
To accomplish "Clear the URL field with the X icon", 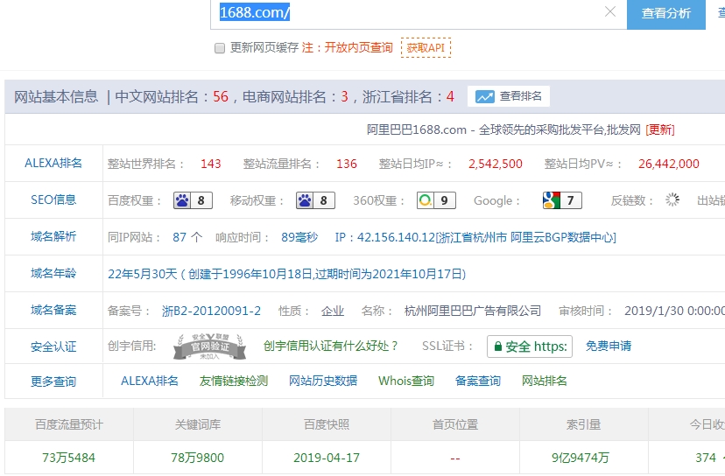I will pyautogui.click(x=610, y=11).
